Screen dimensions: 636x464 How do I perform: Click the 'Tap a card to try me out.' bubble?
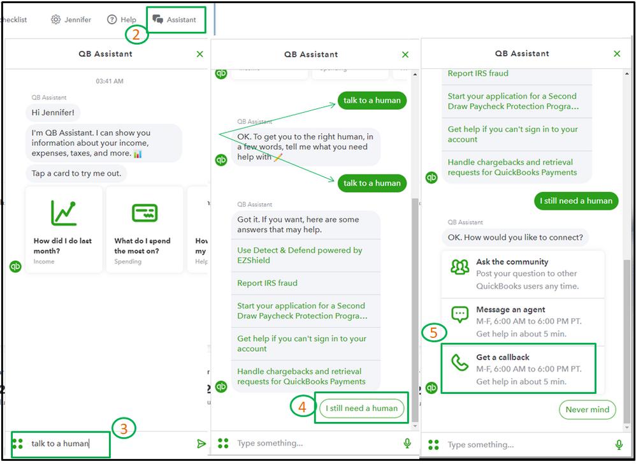coord(76,173)
